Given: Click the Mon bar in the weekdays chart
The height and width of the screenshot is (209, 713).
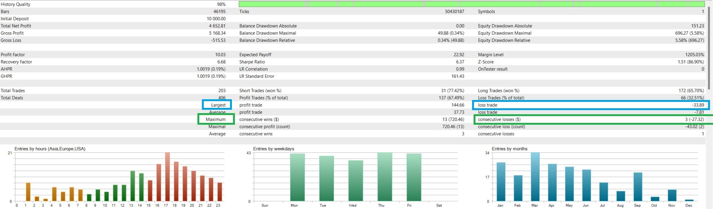Looking at the screenshot, I should pos(297,177).
